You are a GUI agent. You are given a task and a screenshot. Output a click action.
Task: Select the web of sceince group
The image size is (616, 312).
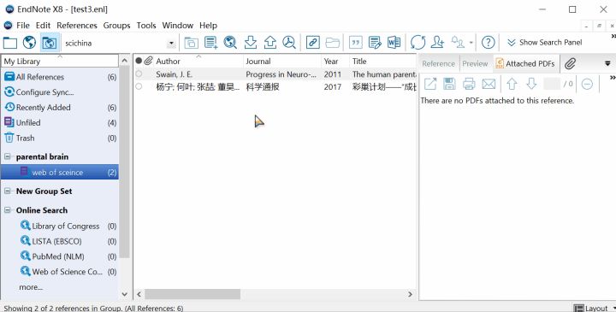pos(60,173)
